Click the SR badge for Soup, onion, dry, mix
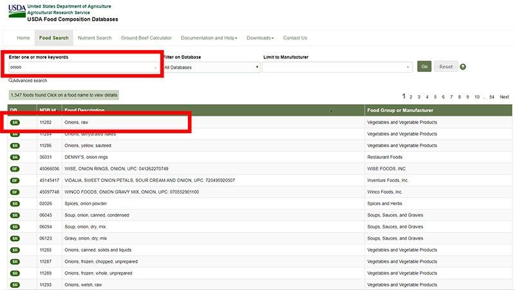The width and height of the screenshot is (515, 290). 15,227
